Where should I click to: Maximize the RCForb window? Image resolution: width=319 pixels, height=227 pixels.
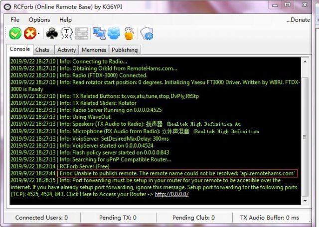coord(287,5)
